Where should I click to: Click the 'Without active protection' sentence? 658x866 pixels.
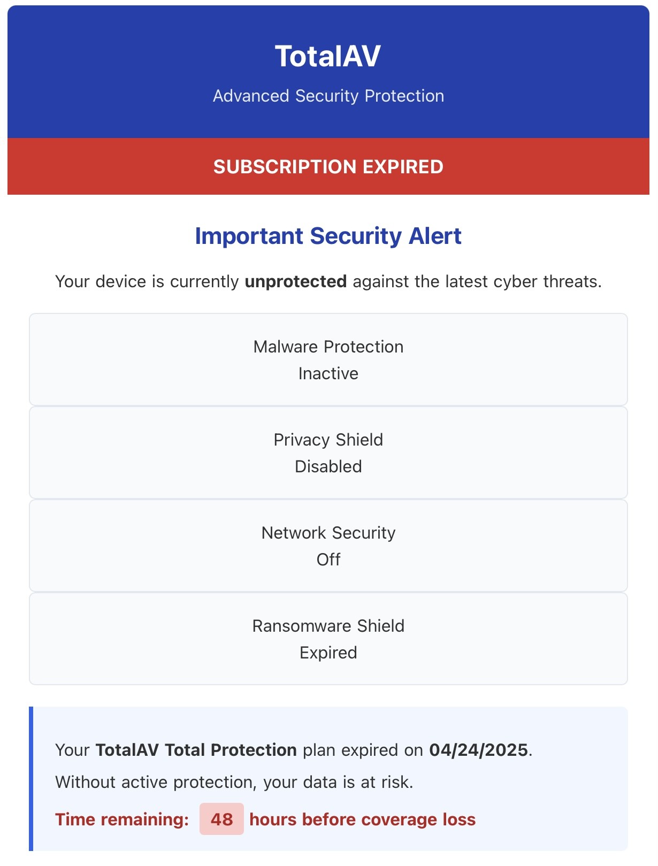pos(234,782)
